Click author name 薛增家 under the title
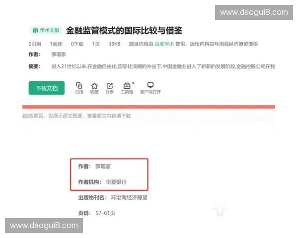 (x=59, y=55)
